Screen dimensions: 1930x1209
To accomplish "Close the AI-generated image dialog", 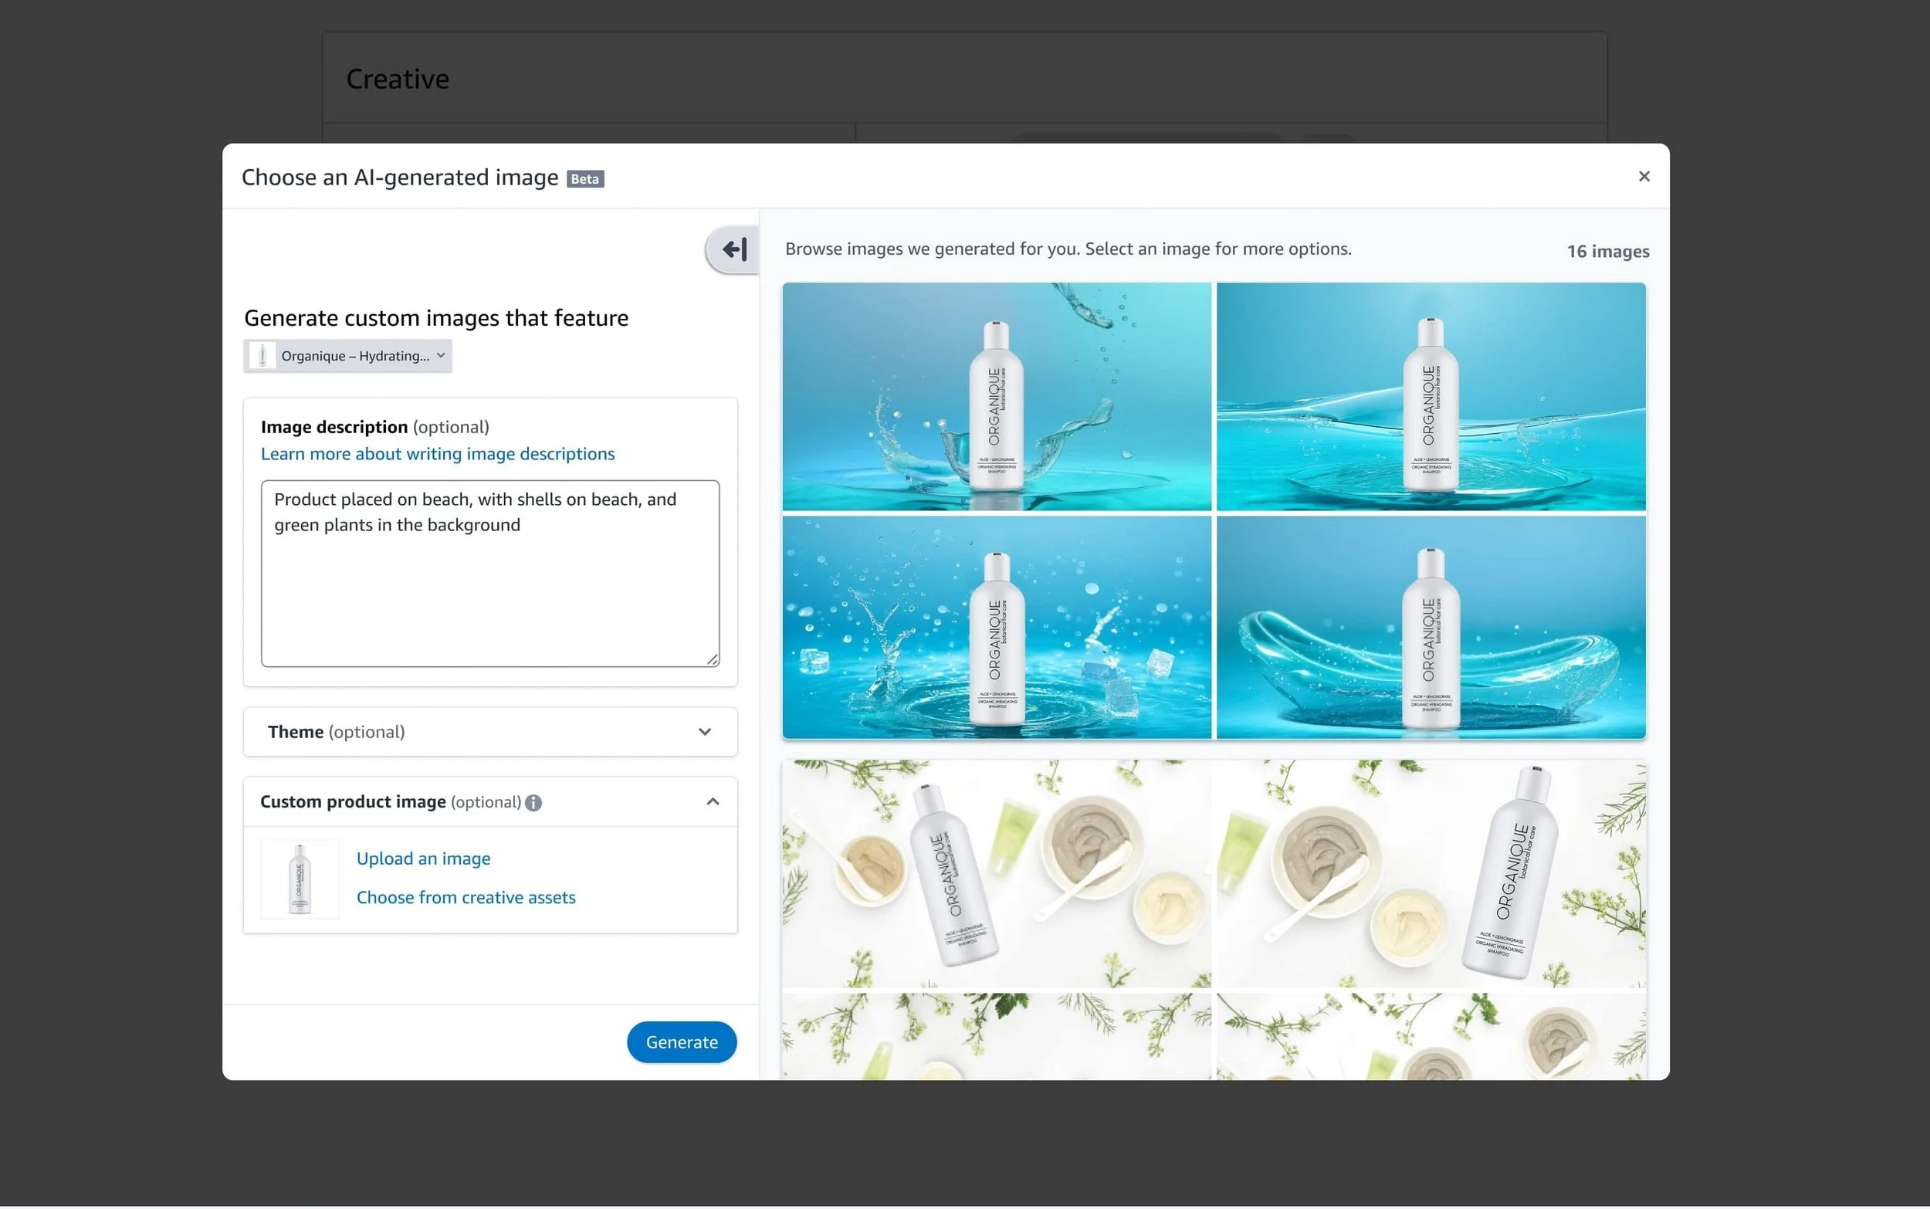I will coord(1643,177).
